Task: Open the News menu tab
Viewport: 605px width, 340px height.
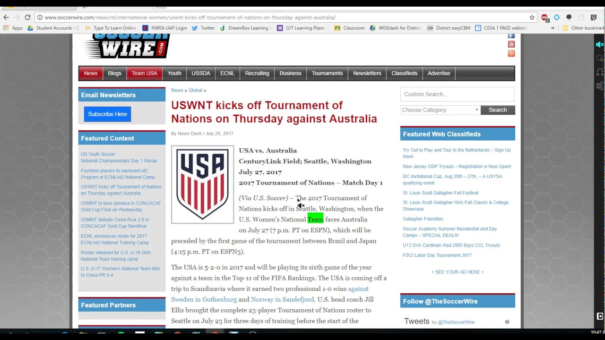Action: (91, 73)
